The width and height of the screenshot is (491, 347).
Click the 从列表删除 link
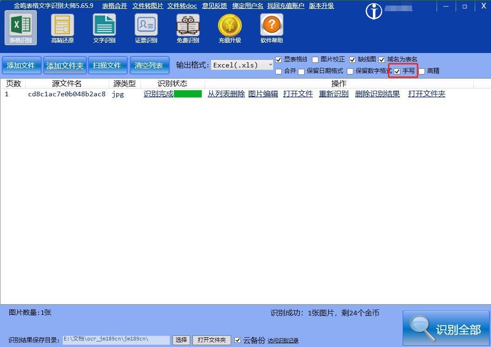[x=226, y=93]
